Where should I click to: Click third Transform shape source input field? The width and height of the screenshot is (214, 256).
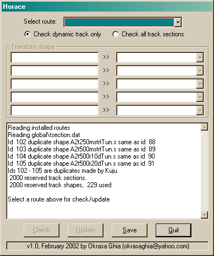coord(54,84)
